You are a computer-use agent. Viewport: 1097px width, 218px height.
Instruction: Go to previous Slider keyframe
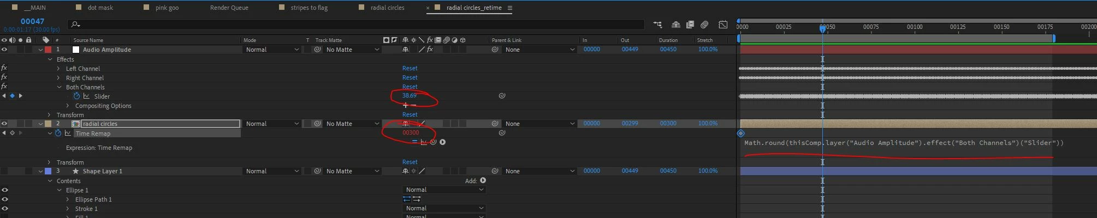pyautogui.click(x=4, y=96)
